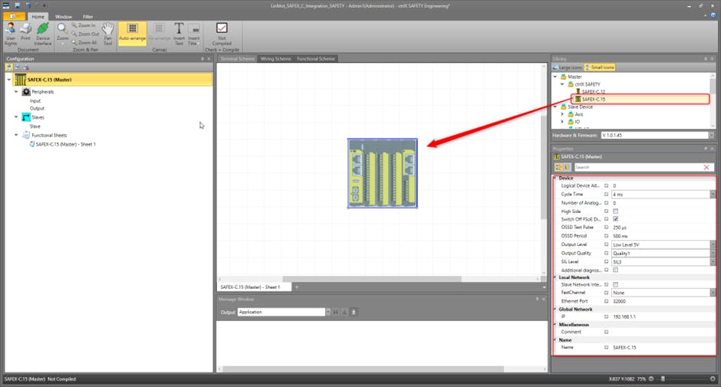Toggle the Slave Network Interface checkbox
Screen dimensions: 721x387
[615, 284]
